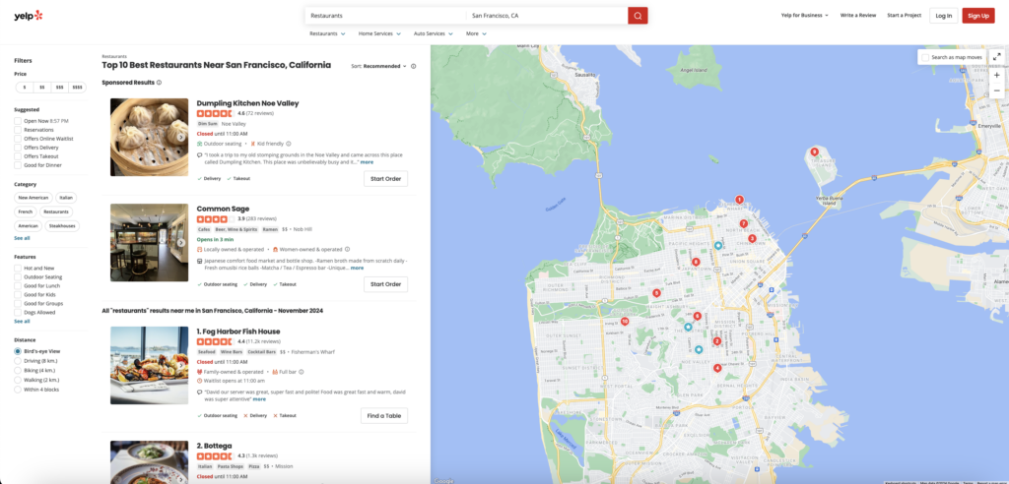This screenshot has height=484, width=1009.
Task: Show next photo of Common Sage
Action: coord(181,242)
